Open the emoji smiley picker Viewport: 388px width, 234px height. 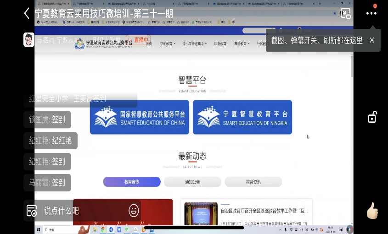point(134,211)
